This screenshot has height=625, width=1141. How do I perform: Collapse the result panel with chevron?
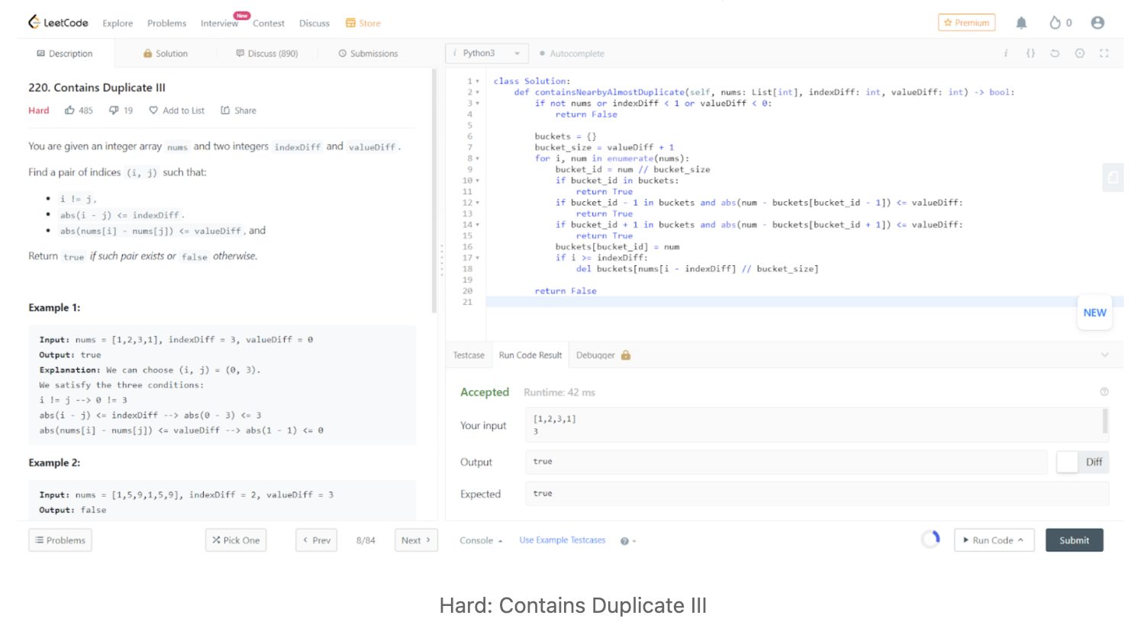tap(1104, 355)
